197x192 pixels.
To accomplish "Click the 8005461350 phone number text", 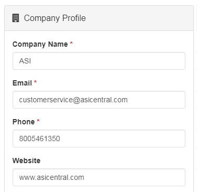I will point(39,138).
